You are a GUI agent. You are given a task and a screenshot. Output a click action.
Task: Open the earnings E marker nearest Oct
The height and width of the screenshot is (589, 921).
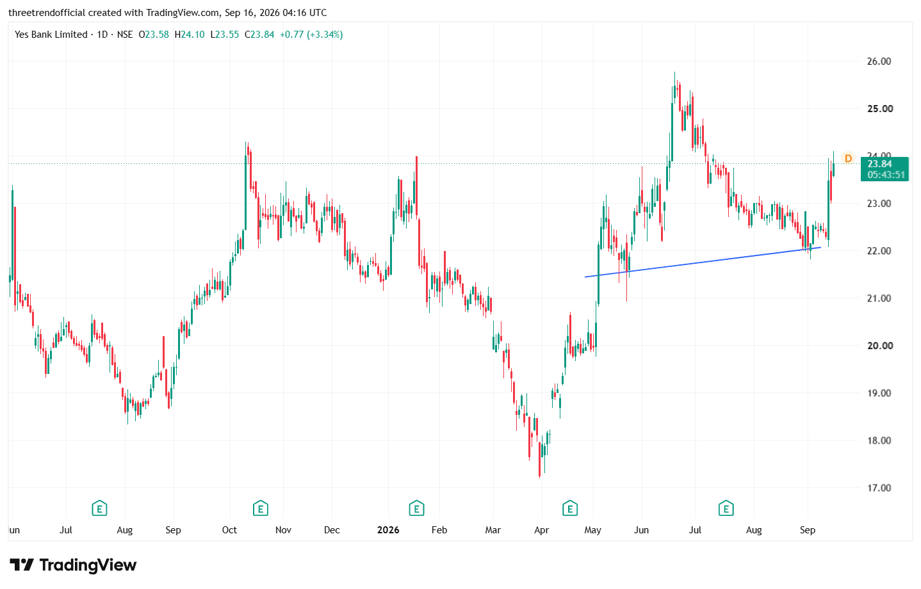(x=260, y=509)
